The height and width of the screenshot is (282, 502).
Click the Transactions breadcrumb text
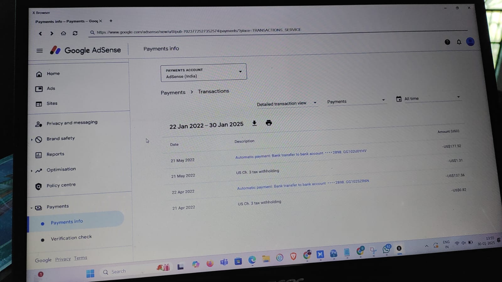point(213,91)
